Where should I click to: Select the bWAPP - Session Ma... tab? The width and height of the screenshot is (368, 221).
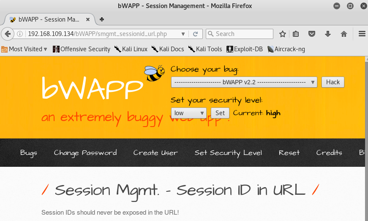pos(49,19)
